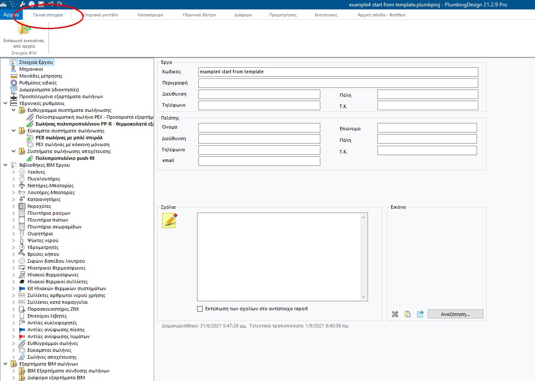Viewport: 535px width, 381px height.
Task: Click the yellow pencil note icon in Σχόλια
Action: (170, 220)
